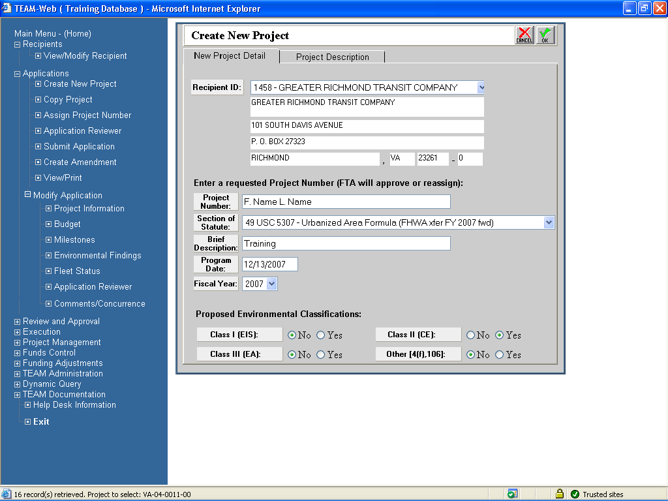Select Yes for Other [4(f),106]
Screen dimensions: 668x501
500,355
